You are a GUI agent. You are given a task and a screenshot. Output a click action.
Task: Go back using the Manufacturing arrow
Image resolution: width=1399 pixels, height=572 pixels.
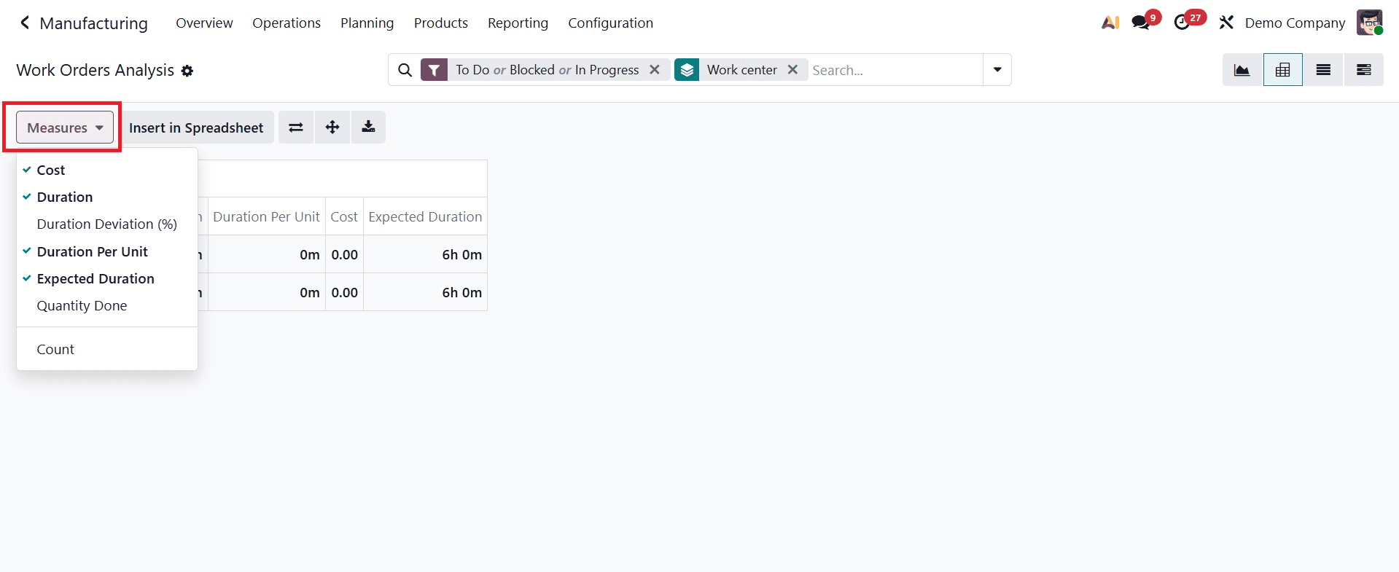click(x=25, y=23)
